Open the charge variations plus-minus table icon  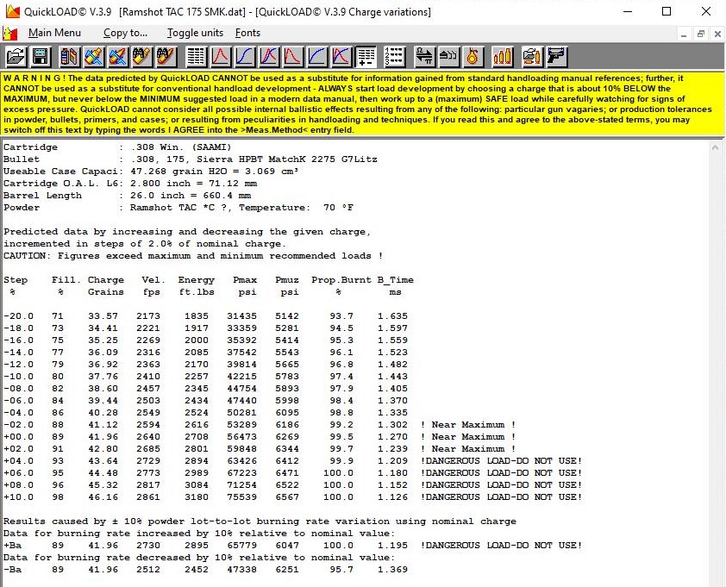pos(366,57)
